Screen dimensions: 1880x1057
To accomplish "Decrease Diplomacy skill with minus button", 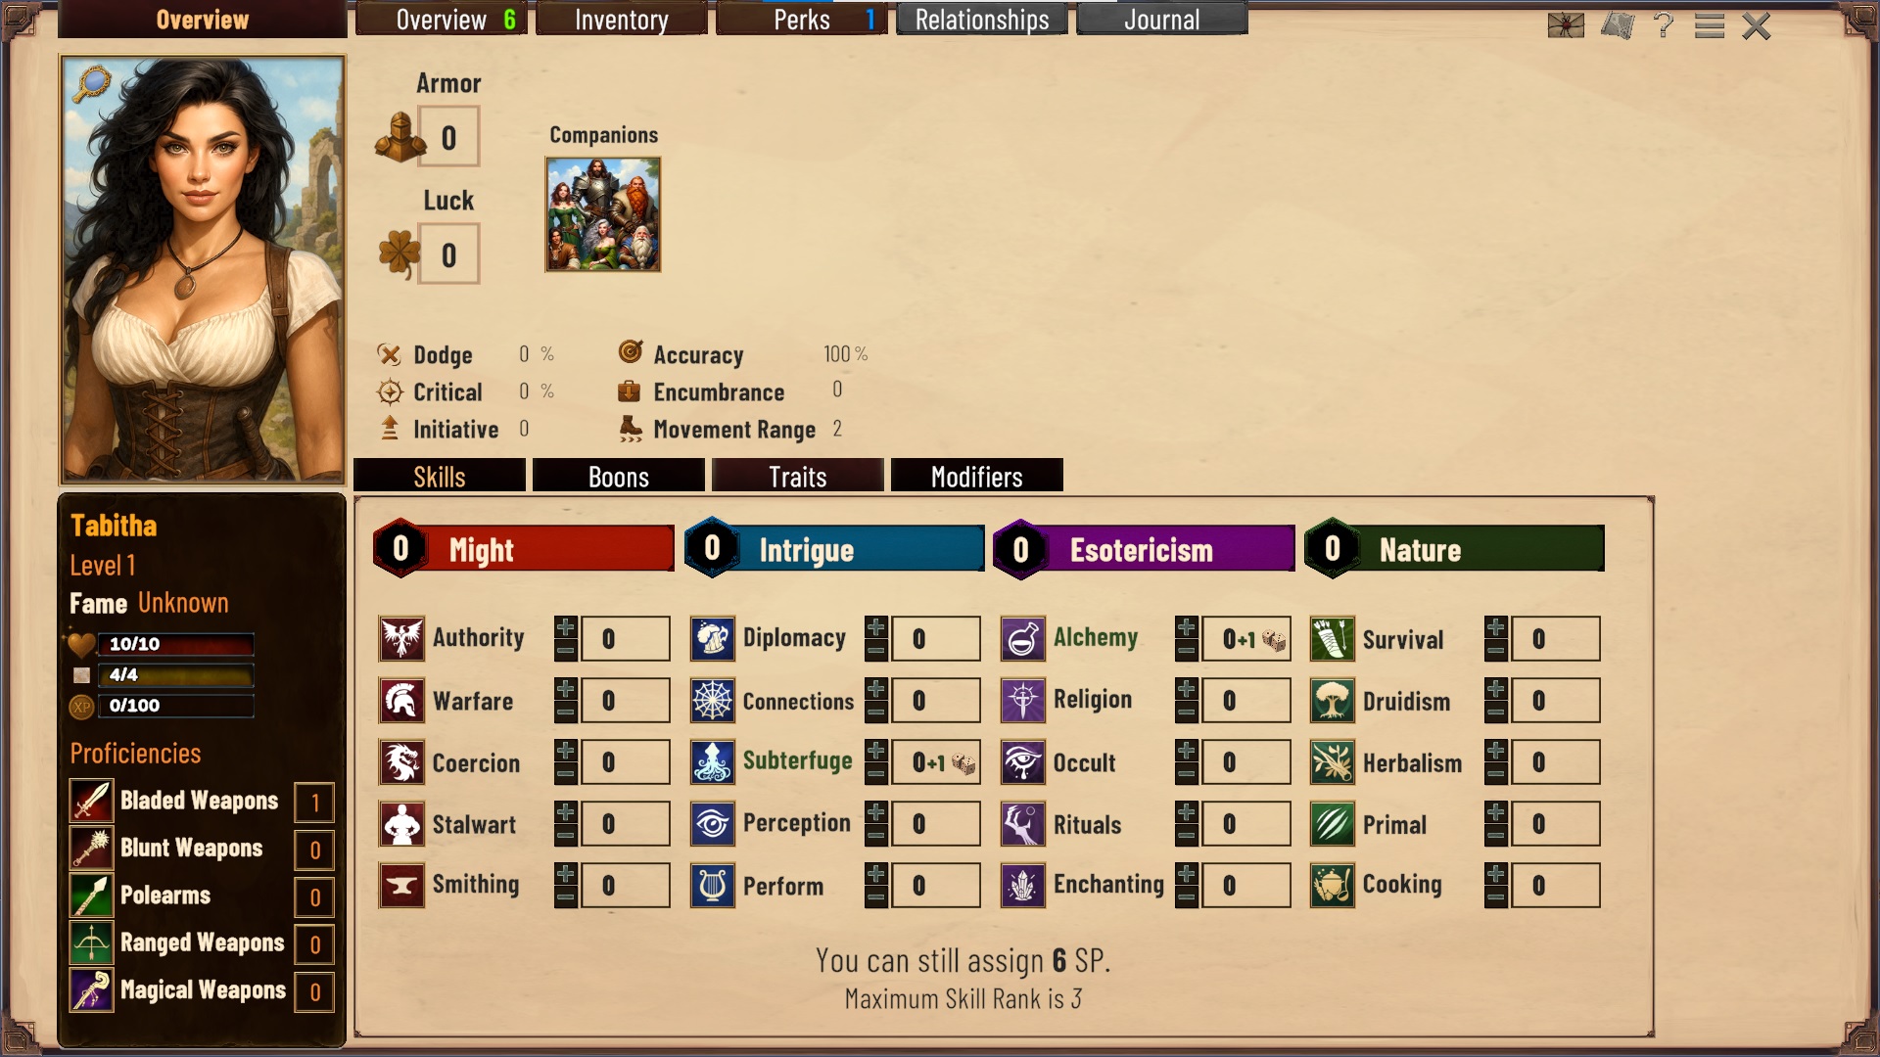I will point(876,651).
